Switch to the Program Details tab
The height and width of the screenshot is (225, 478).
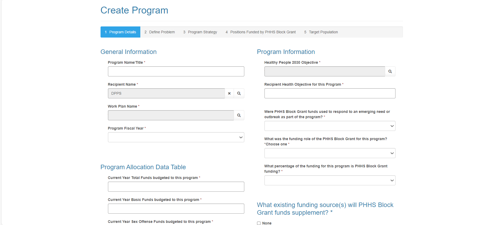(120, 32)
